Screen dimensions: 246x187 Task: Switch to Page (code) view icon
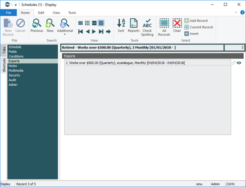(x=94, y=23)
